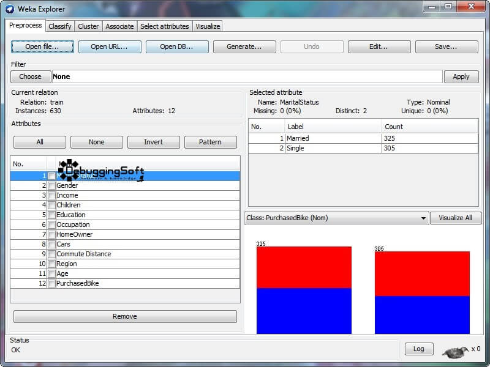Select the PurchasedBike attribute checkbox
Image resolution: width=490 pixels, height=367 pixels.
(x=51, y=284)
